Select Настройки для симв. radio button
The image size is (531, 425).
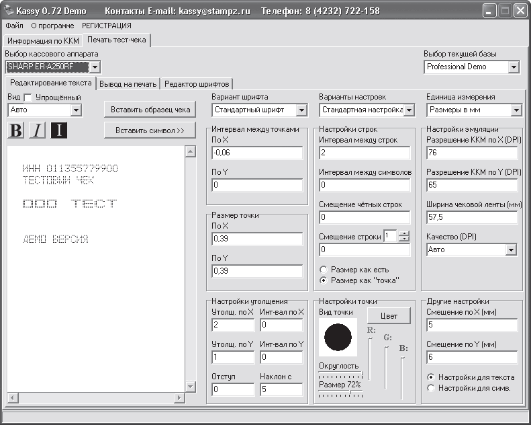point(431,387)
